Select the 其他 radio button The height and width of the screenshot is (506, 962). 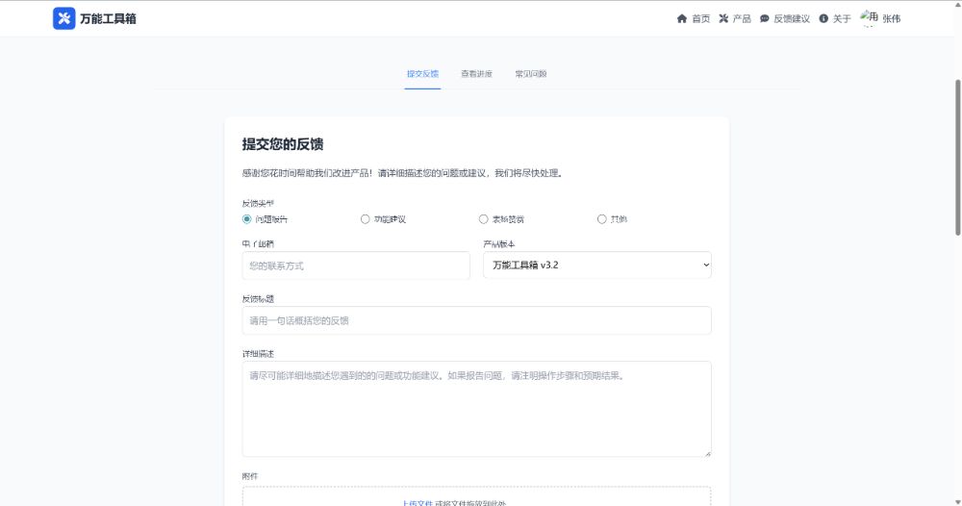[602, 219]
